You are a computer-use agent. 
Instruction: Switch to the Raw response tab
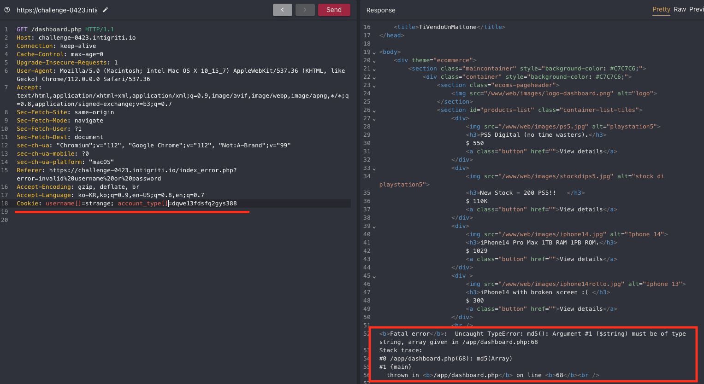[680, 10]
